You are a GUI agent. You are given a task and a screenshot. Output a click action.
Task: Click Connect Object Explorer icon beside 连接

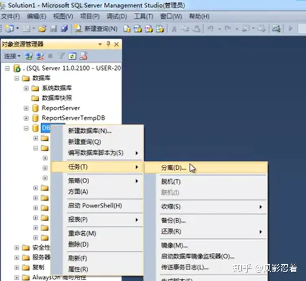coord(29,56)
